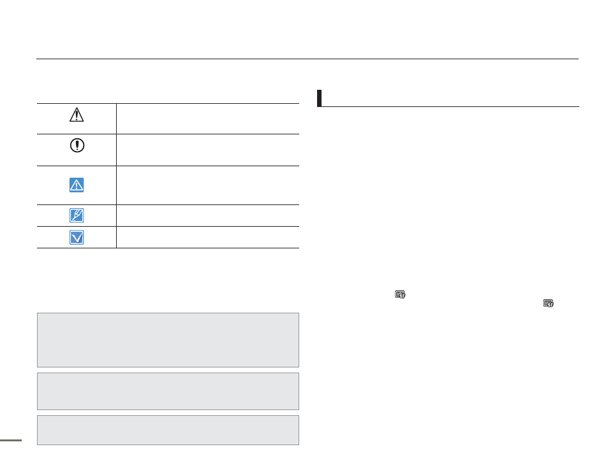Click the long horizontal rule under the header
615x470 pixels.
tap(307, 59)
